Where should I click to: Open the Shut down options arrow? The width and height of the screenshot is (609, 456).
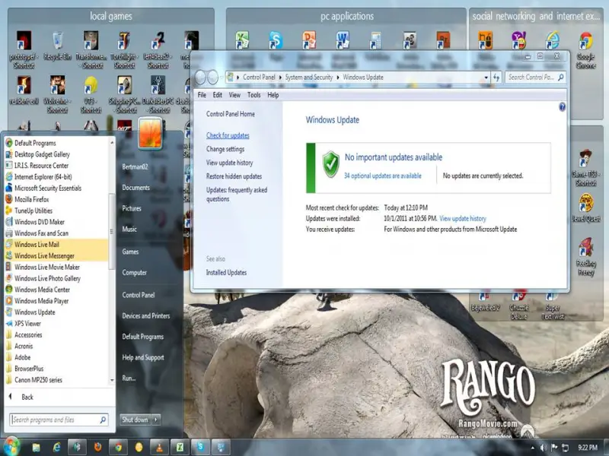point(156,420)
